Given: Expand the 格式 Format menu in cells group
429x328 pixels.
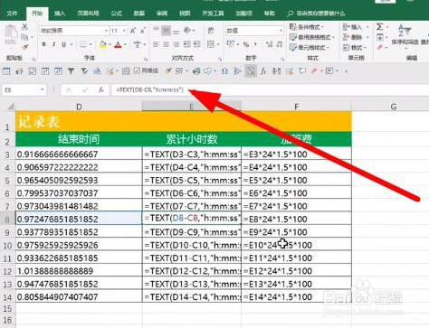Looking at the screenshot, I should pyautogui.click(x=355, y=47).
